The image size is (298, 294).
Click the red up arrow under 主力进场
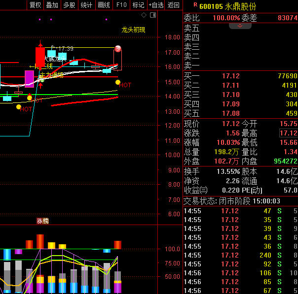[x=40, y=84]
